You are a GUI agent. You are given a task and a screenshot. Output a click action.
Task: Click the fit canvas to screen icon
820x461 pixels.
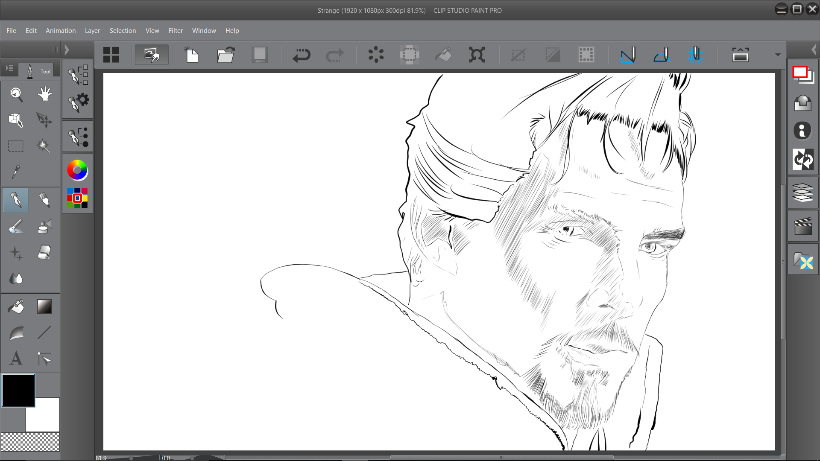point(740,55)
